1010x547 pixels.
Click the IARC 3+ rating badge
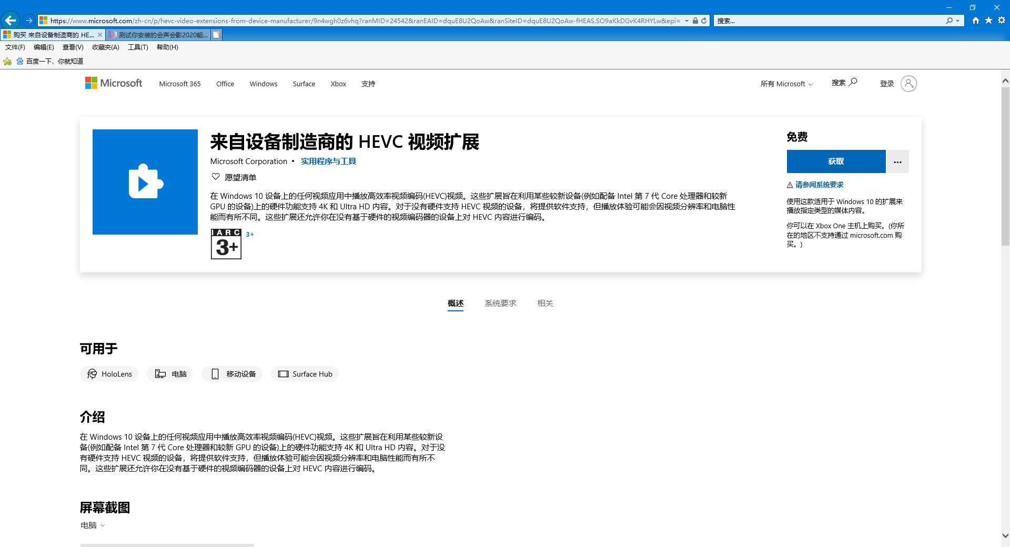click(x=226, y=244)
